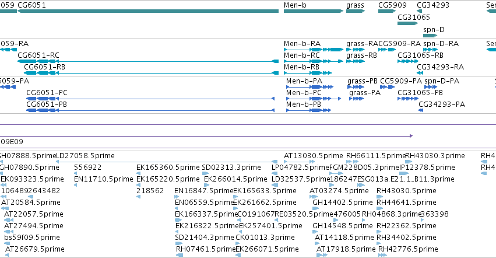Screen dimensions: 496x258
Task: Click EST RH44641.5prime label
Action: pos(406,202)
